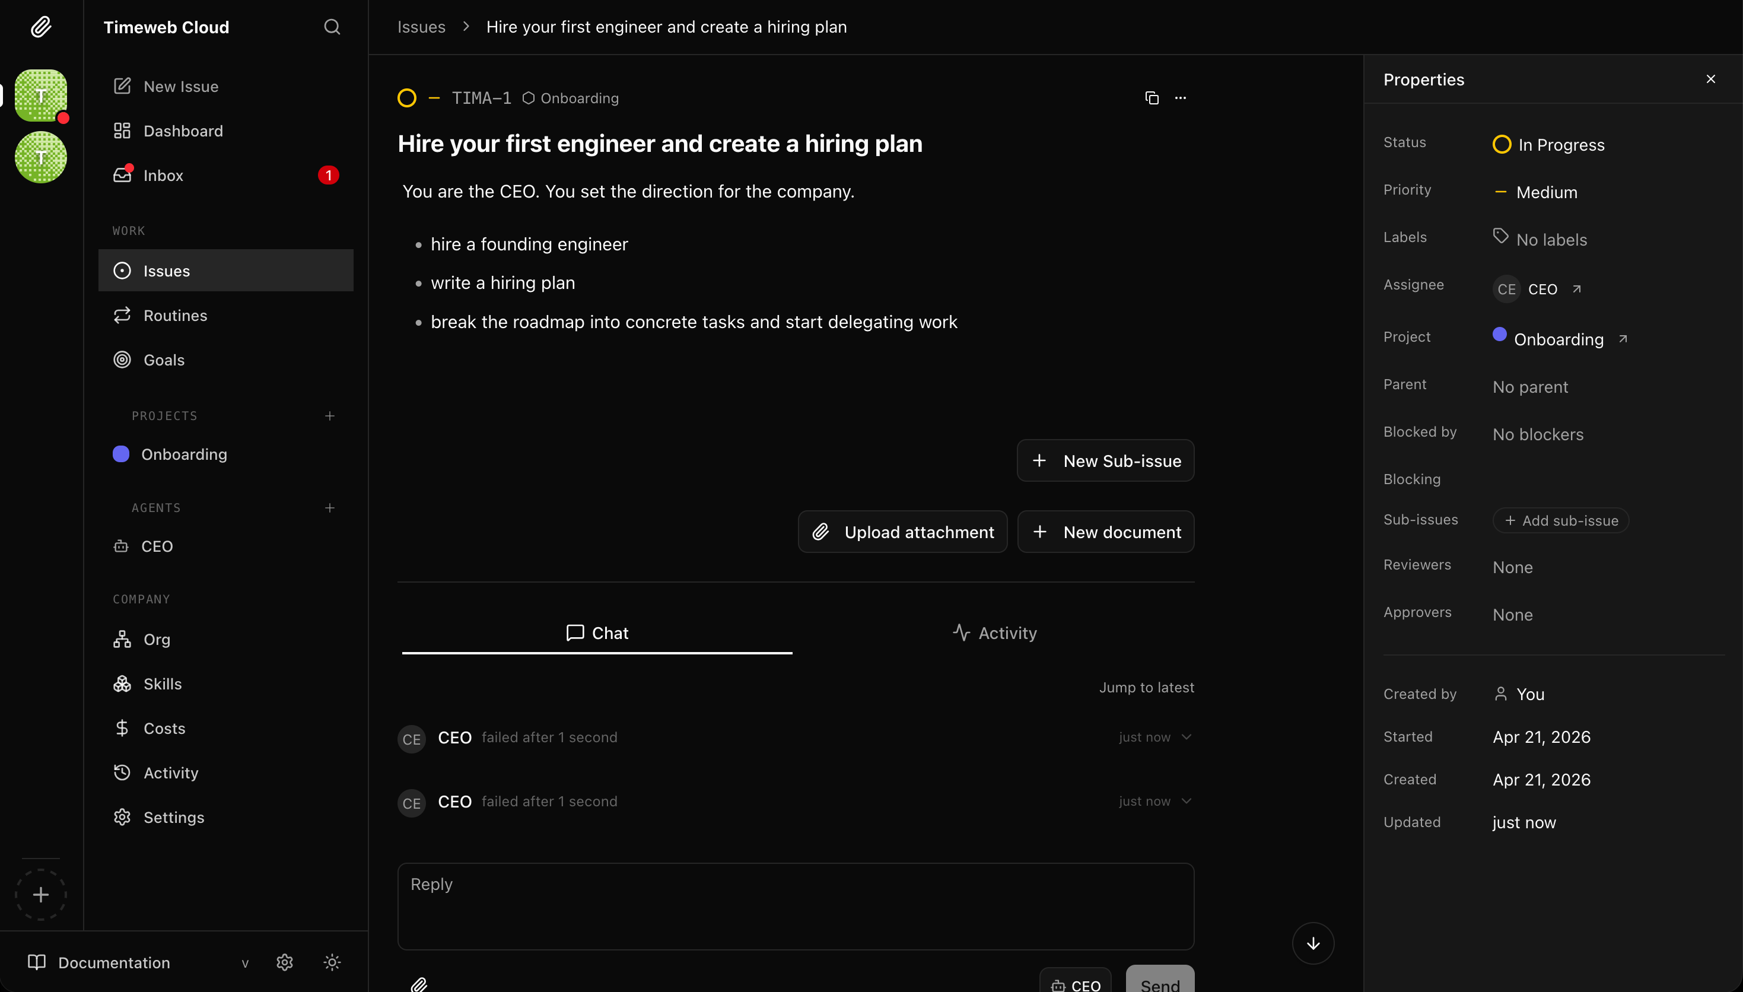The height and width of the screenshot is (992, 1743).
Task: Change the In Progress status in Properties
Action: pyautogui.click(x=1548, y=144)
